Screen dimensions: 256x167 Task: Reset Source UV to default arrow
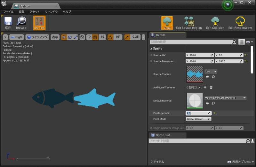[245, 55]
